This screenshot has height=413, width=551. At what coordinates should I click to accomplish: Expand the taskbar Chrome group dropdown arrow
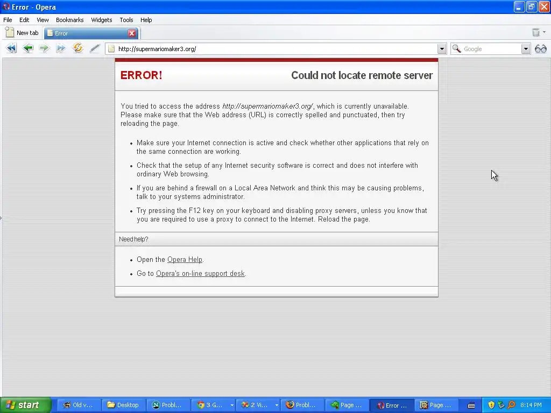point(232,405)
